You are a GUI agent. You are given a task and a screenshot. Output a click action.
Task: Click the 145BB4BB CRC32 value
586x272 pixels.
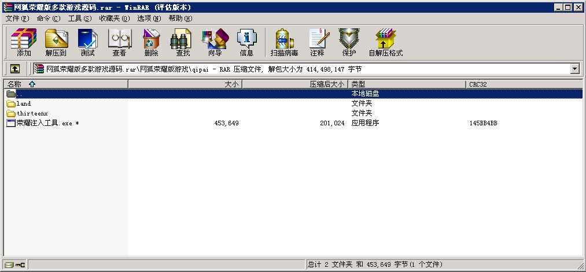point(483,123)
